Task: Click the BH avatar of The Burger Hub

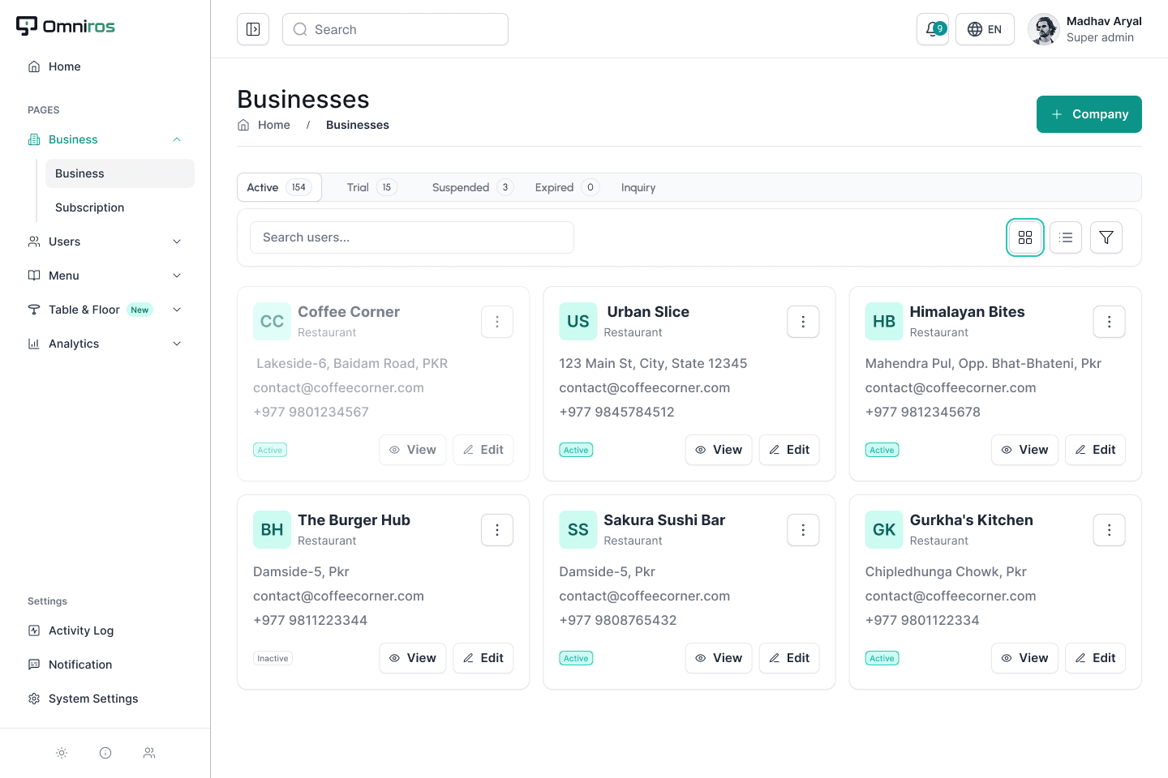Action: [273, 530]
